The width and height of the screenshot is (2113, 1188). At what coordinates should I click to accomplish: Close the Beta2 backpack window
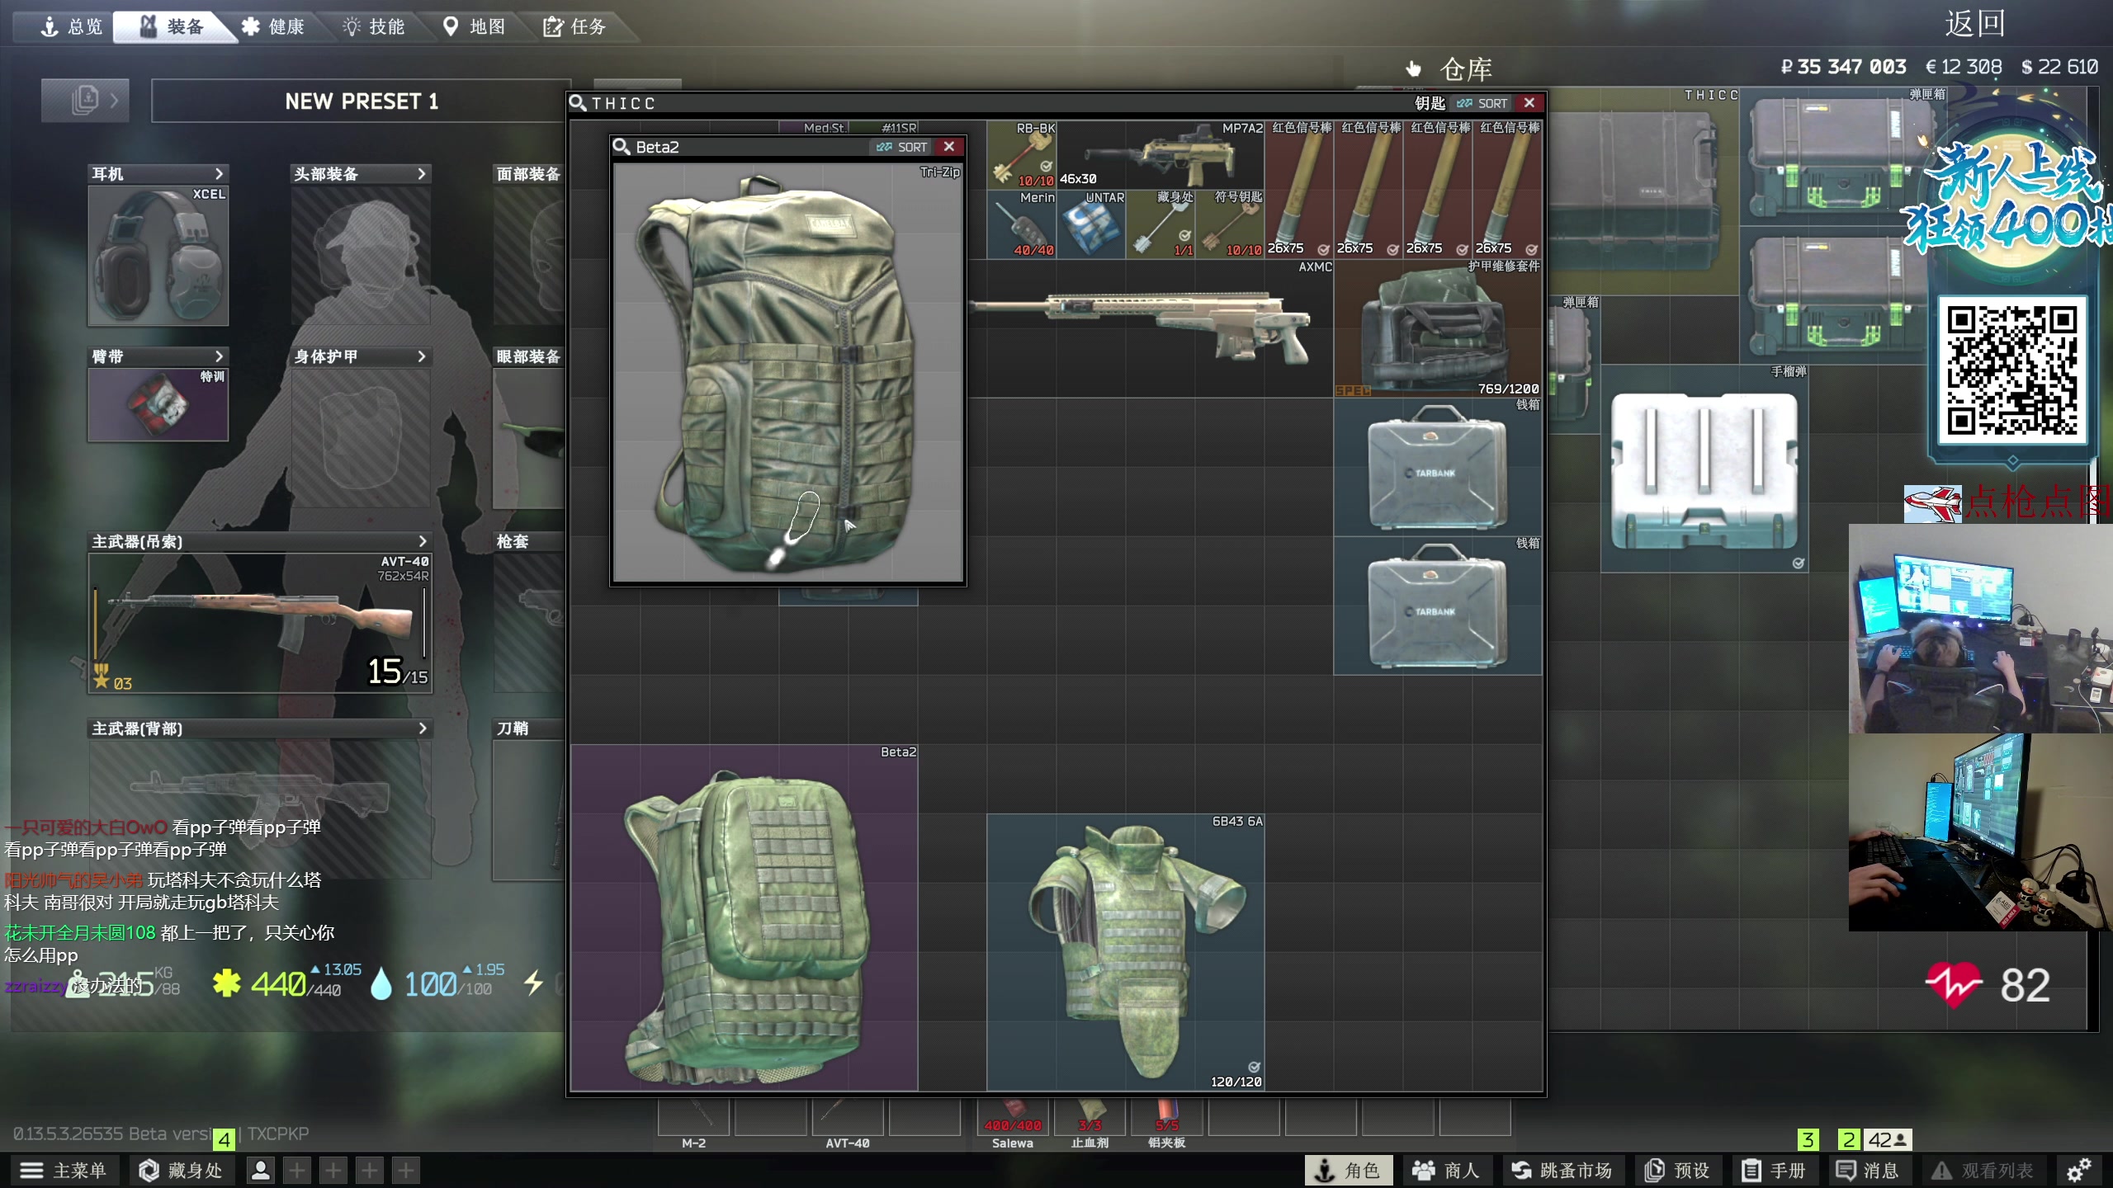coord(949,147)
